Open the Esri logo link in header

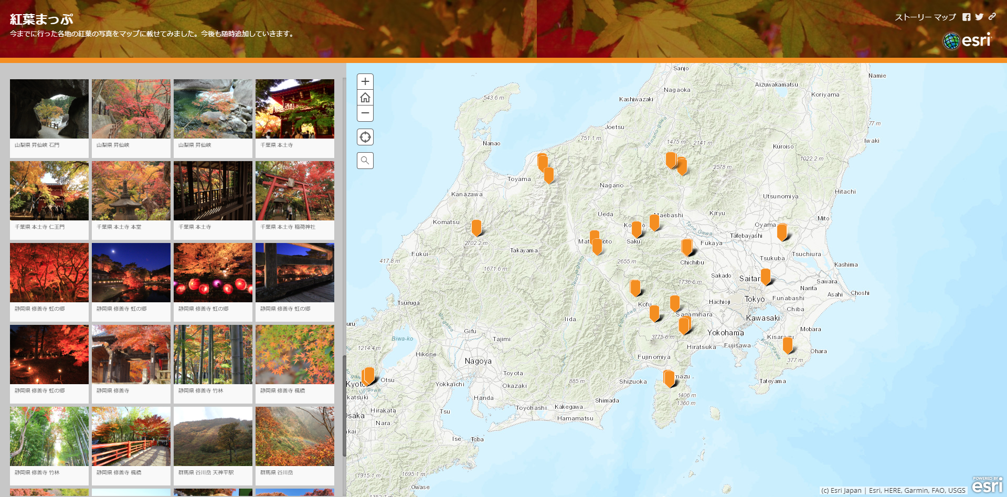(x=967, y=40)
